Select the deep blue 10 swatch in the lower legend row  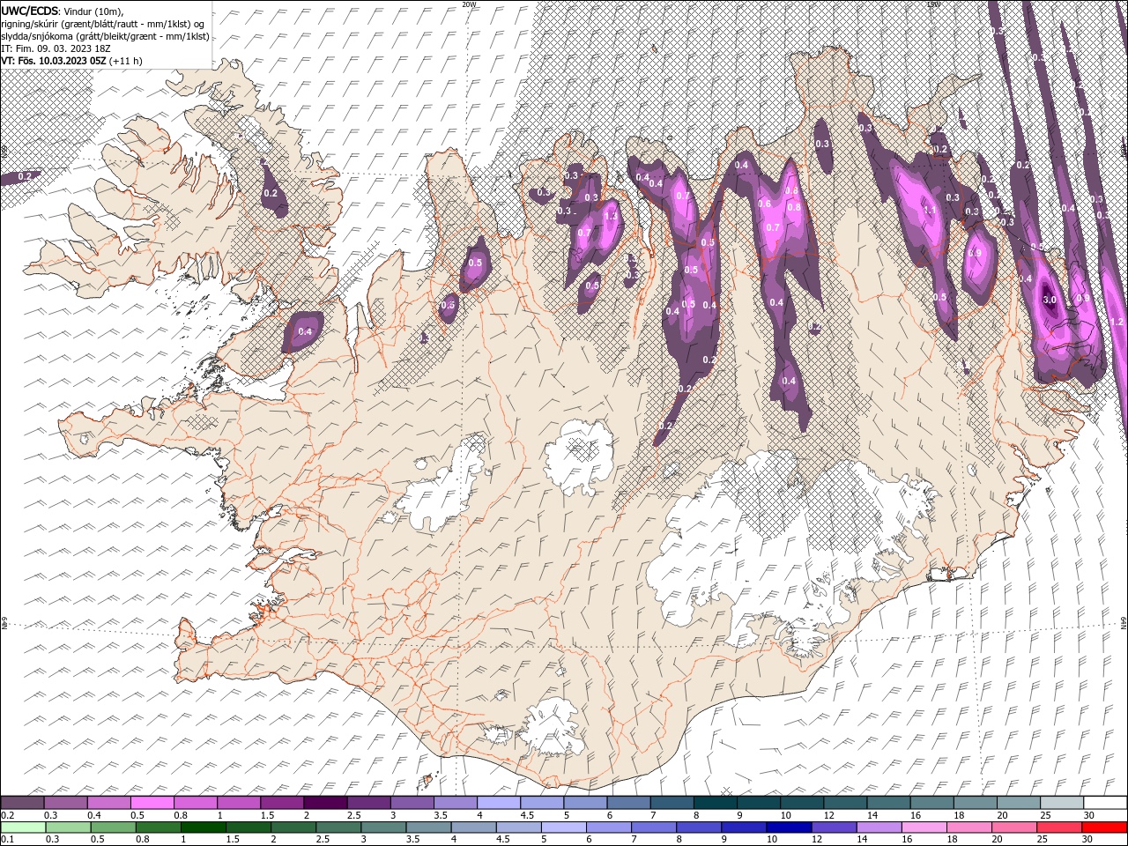pyautogui.click(x=788, y=827)
